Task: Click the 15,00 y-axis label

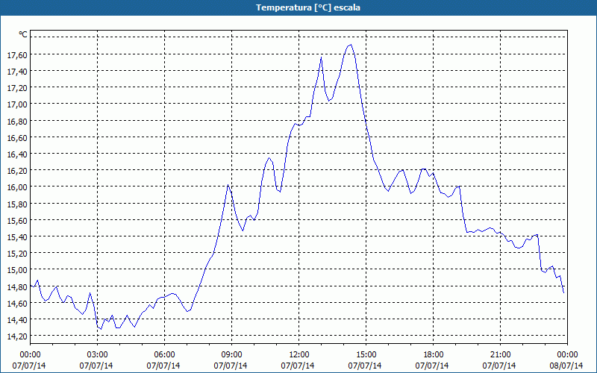Action: tap(17, 270)
